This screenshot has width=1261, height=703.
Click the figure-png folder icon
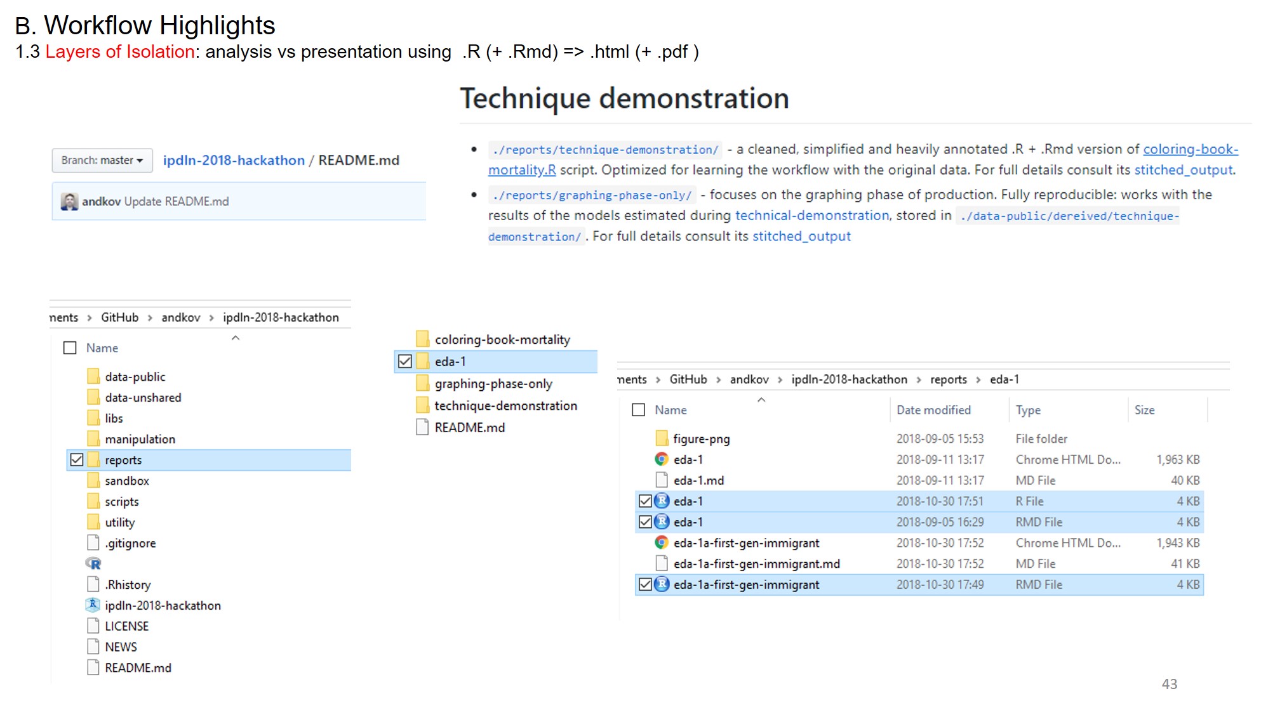pos(662,438)
